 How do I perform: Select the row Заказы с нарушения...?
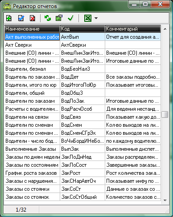(x=82, y=181)
